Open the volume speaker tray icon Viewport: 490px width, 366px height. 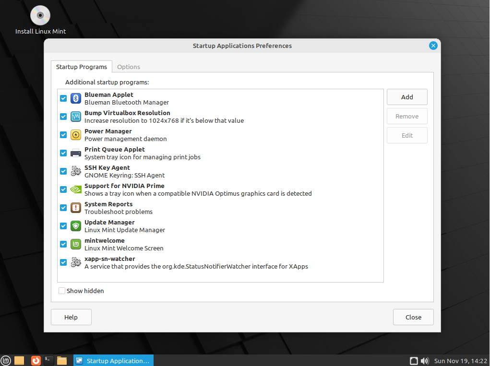coord(424,361)
